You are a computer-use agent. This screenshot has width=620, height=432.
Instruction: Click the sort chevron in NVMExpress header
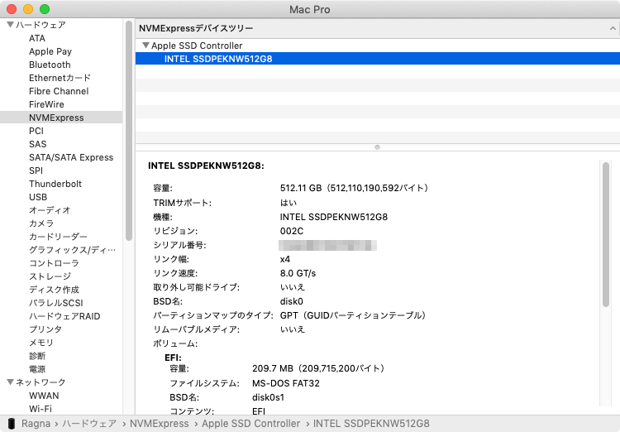tap(613, 28)
